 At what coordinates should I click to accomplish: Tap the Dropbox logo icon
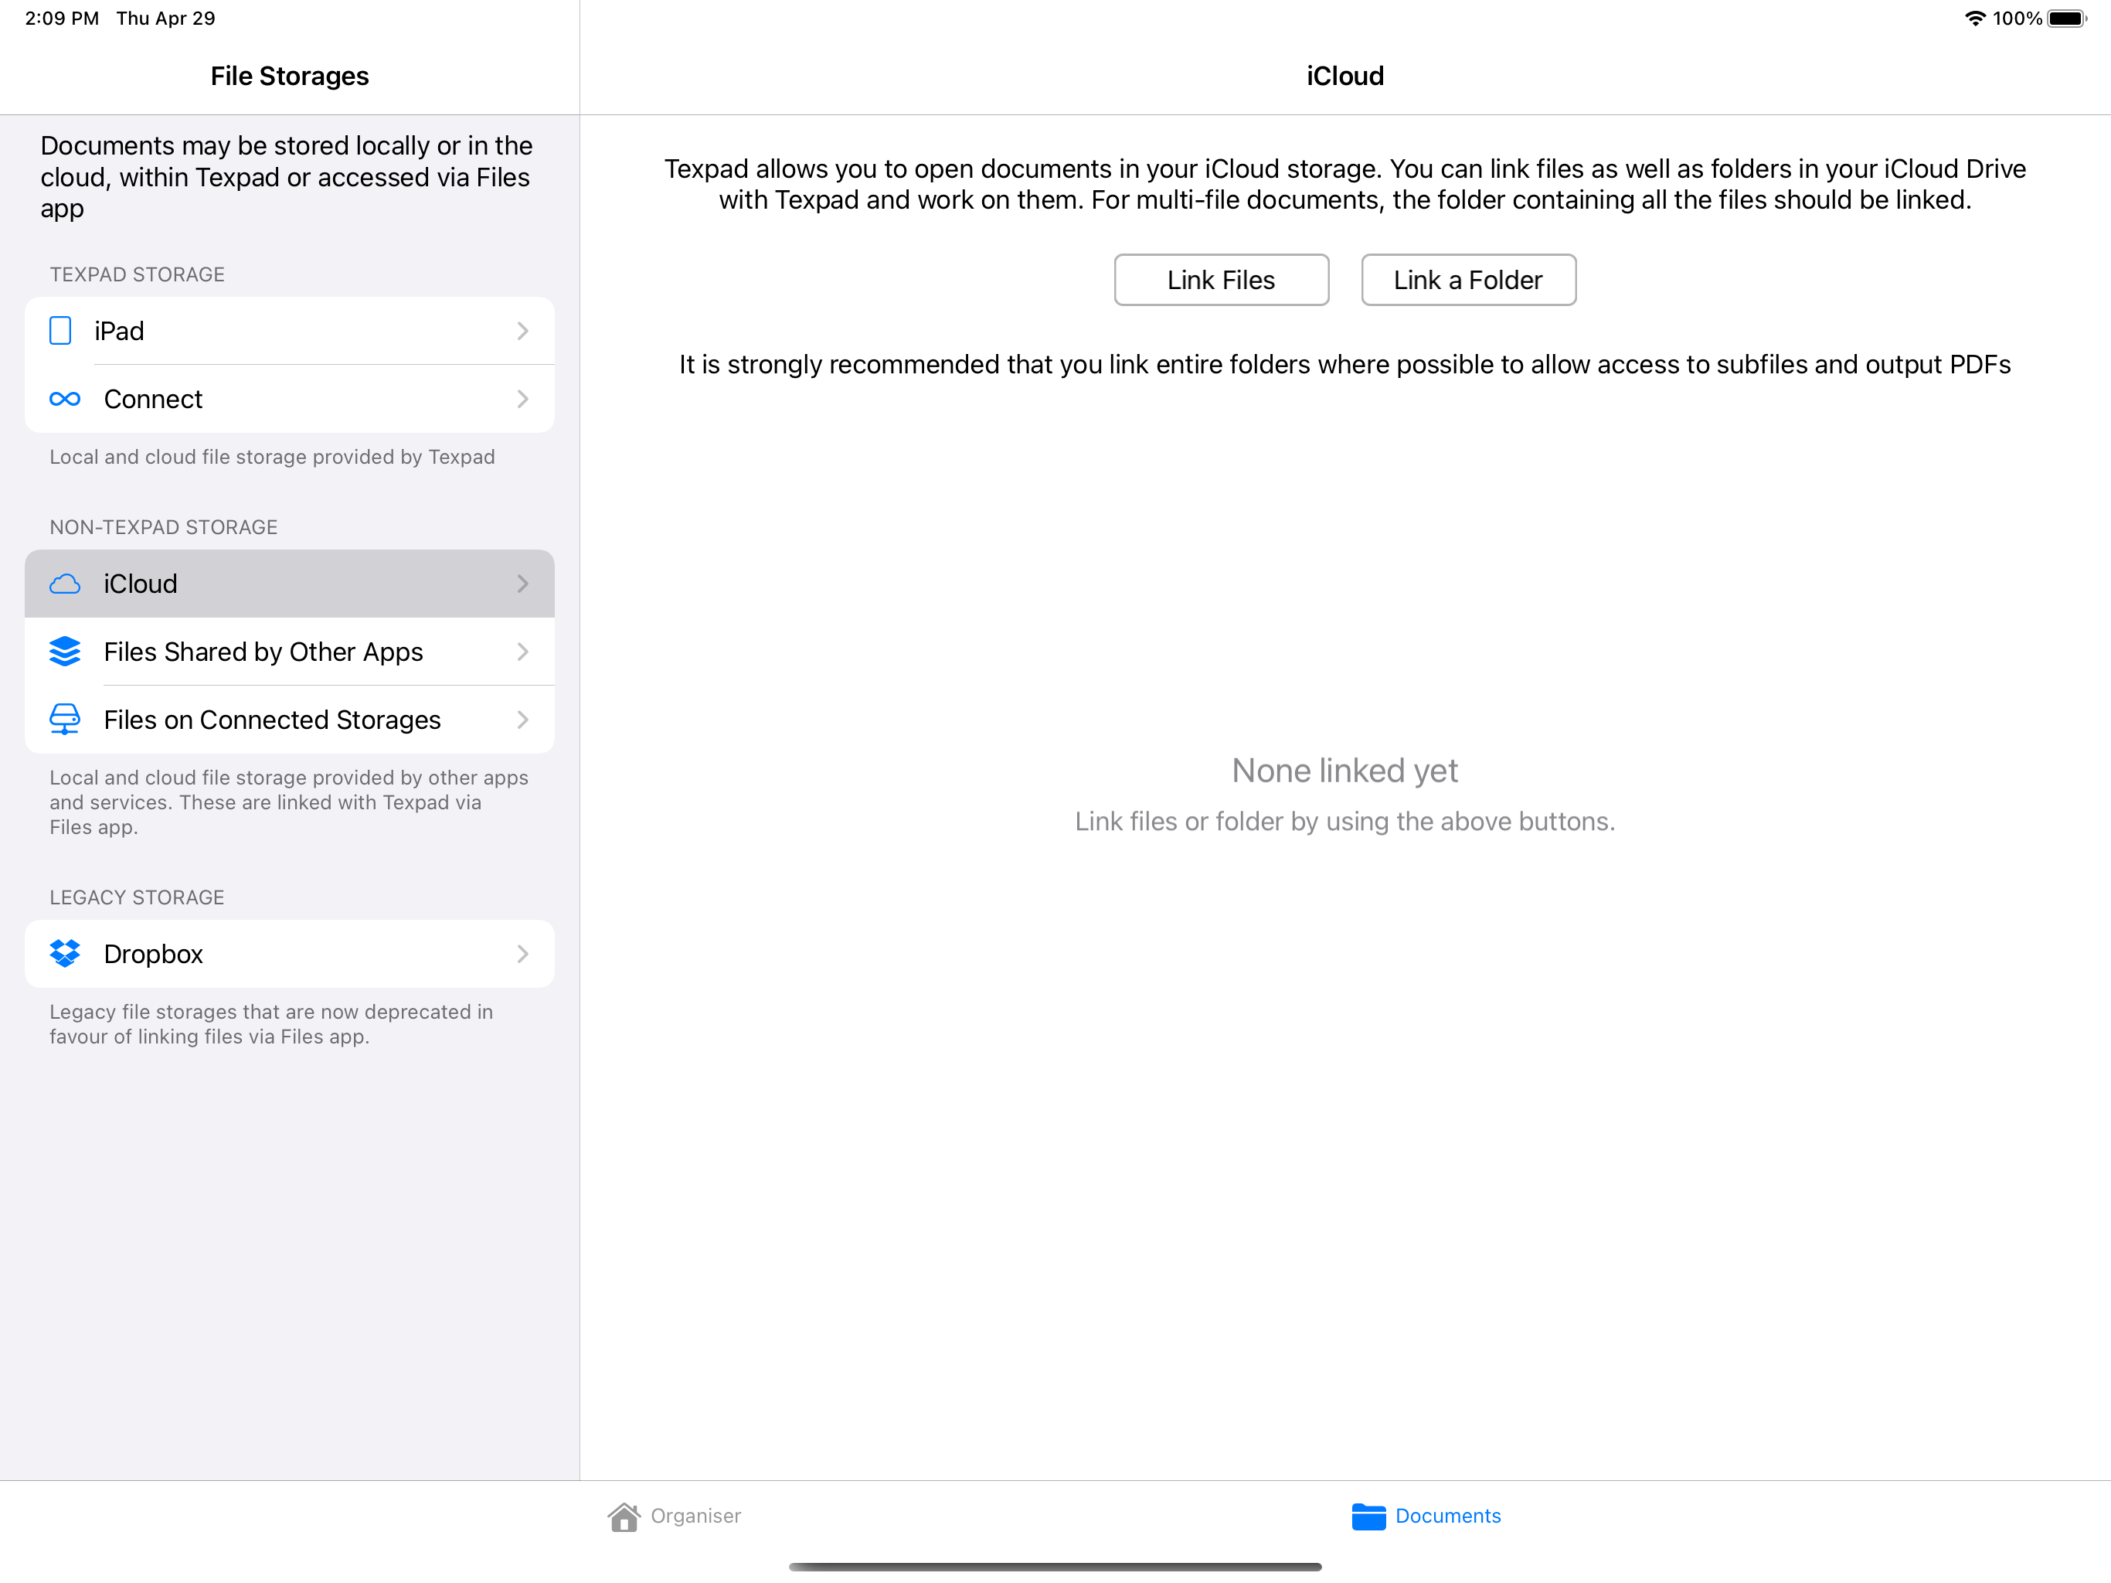pos(65,953)
